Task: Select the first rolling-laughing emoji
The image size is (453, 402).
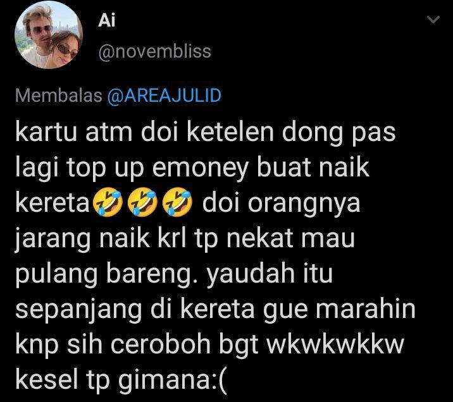Action: click(x=108, y=202)
